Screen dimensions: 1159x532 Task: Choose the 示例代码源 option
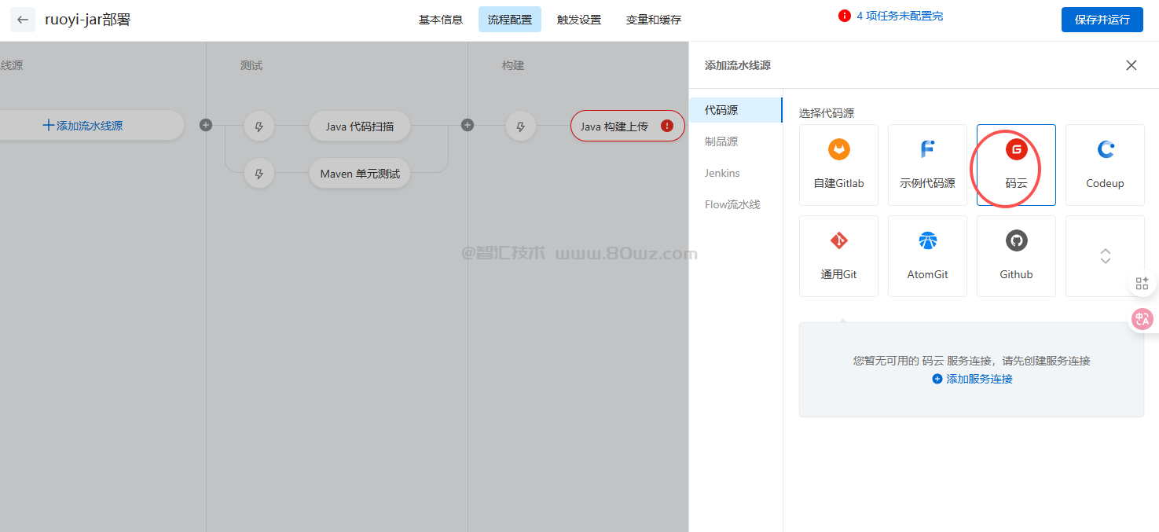tap(927, 163)
